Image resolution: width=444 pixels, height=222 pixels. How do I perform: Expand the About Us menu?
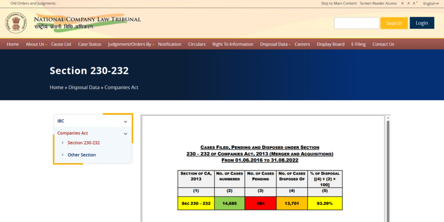[36, 44]
